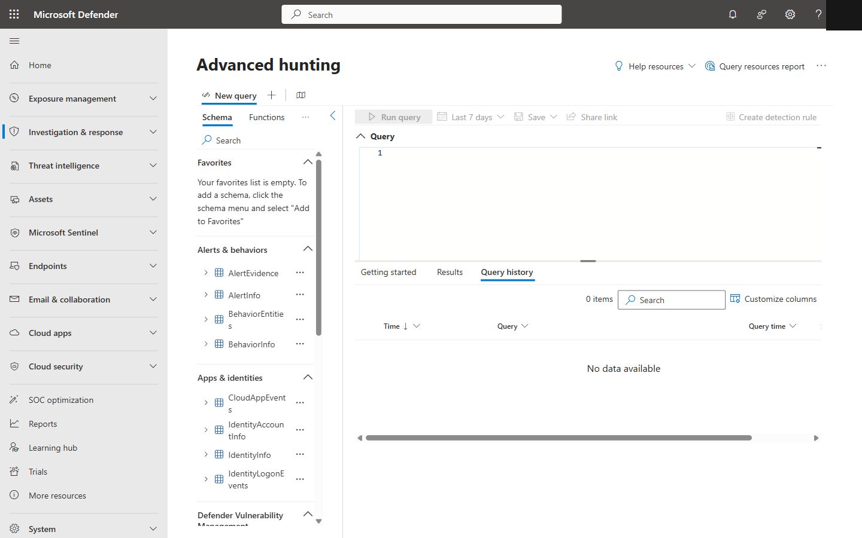Collapse the schema panel using the left chevron
Image resolution: width=862 pixels, height=538 pixels.
(333, 116)
